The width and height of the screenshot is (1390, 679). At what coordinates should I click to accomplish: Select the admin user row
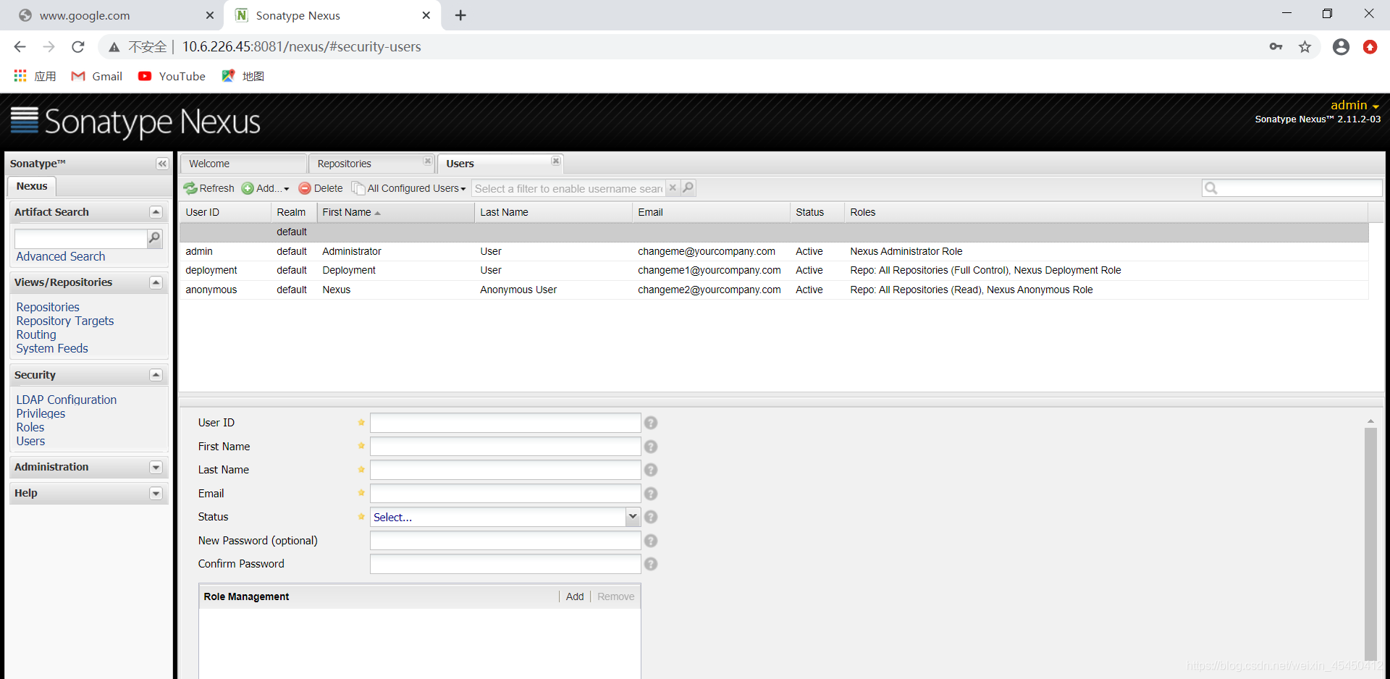click(x=774, y=251)
